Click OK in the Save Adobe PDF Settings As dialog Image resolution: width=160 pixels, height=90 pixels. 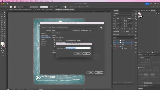(86, 53)
